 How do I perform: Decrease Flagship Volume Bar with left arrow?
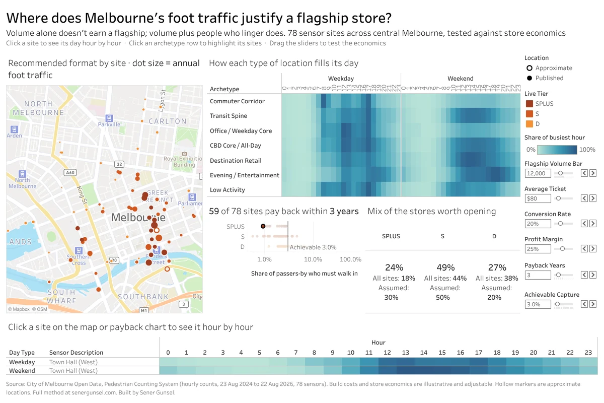(x=585, y=173)
